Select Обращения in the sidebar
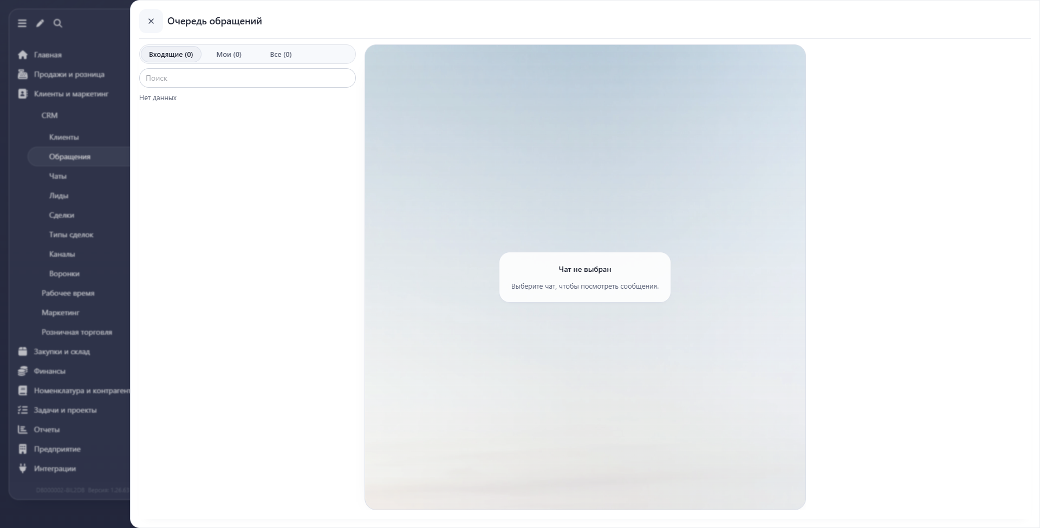The width and height of the screenshot is (1040, 528). coord(79,157)
